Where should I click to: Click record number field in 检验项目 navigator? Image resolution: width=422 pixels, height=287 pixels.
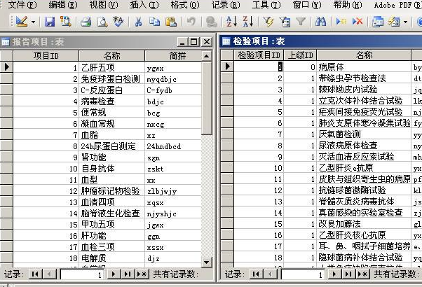tap(304, 274)
